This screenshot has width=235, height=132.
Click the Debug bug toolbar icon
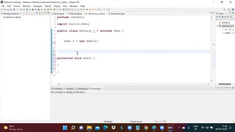point(21,10)
